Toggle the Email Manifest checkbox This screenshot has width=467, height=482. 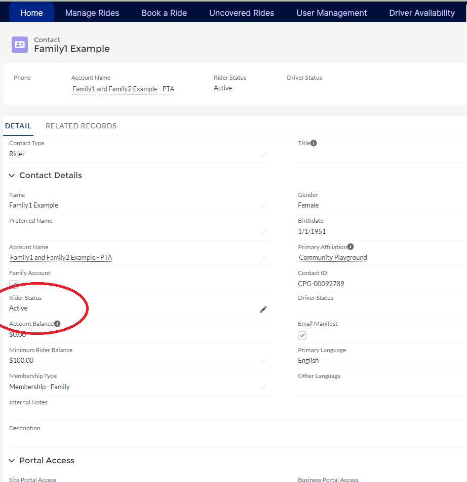(x=302, y=335)
